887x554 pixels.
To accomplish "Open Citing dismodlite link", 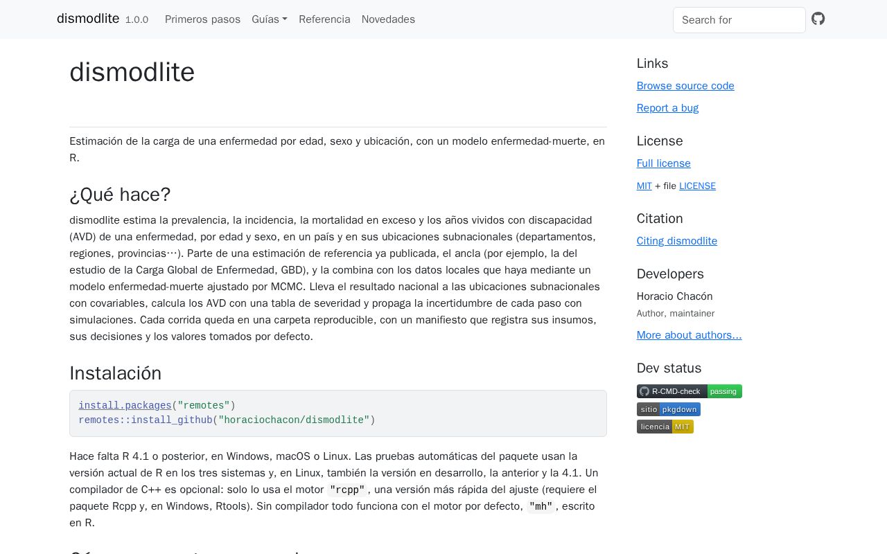I will pos(676,241).
